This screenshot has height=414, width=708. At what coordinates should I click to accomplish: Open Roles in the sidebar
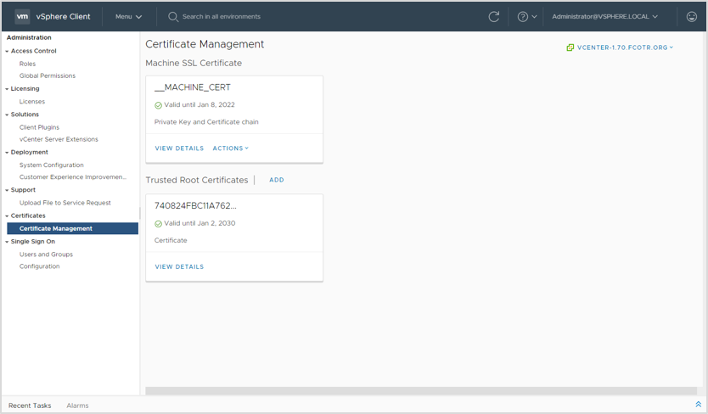[x=27, y=64]
